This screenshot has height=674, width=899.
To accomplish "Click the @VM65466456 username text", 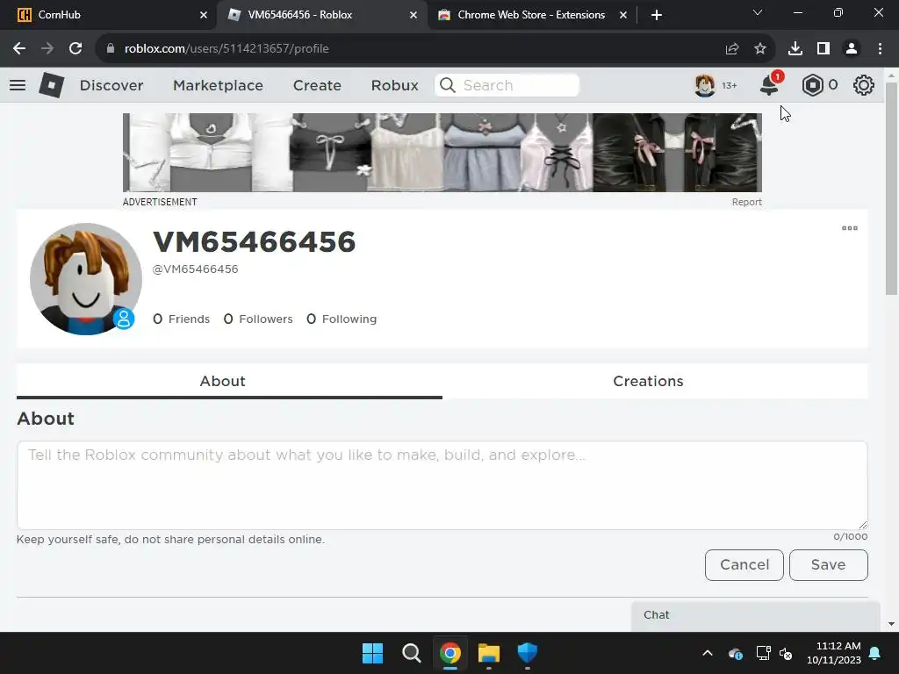I will [x=195, y=269].
